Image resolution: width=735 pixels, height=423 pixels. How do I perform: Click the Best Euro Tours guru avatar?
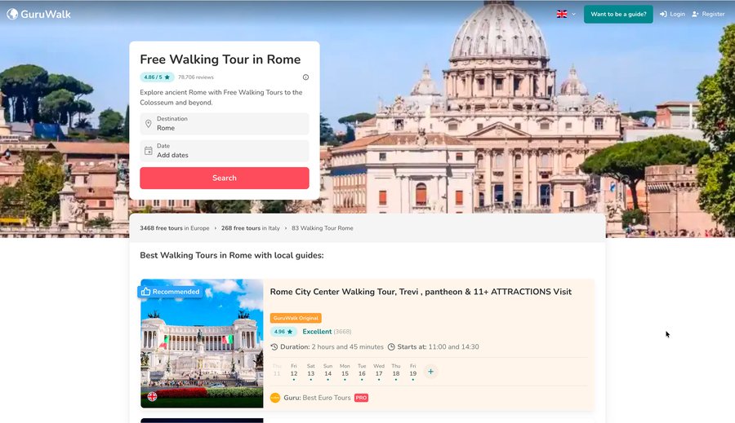[x=275, y=398]
